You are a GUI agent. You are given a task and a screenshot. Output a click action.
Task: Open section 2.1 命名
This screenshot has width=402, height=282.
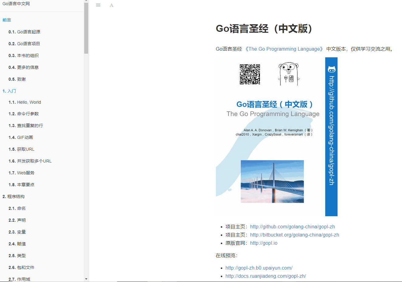[x=17, y=208]
